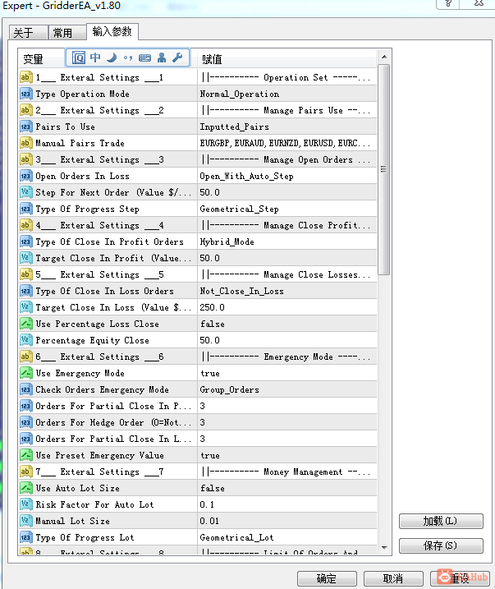The height and width of the screenshot is (589, 495).
Task: Select 'Orders For Partial Close In L...' row
Action: pos(198,439)
